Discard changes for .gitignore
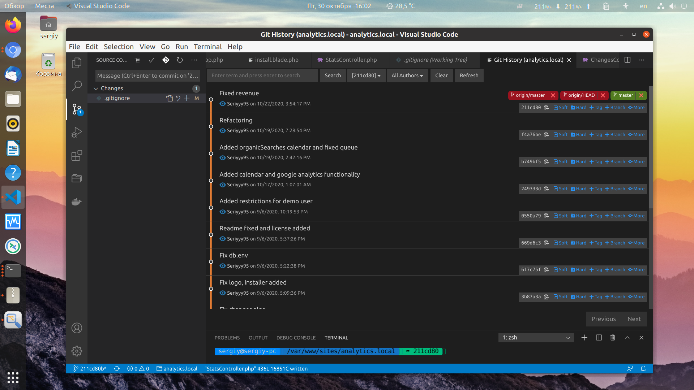Image resolution: width=694 pixels, height=390 pixels. 178,98
